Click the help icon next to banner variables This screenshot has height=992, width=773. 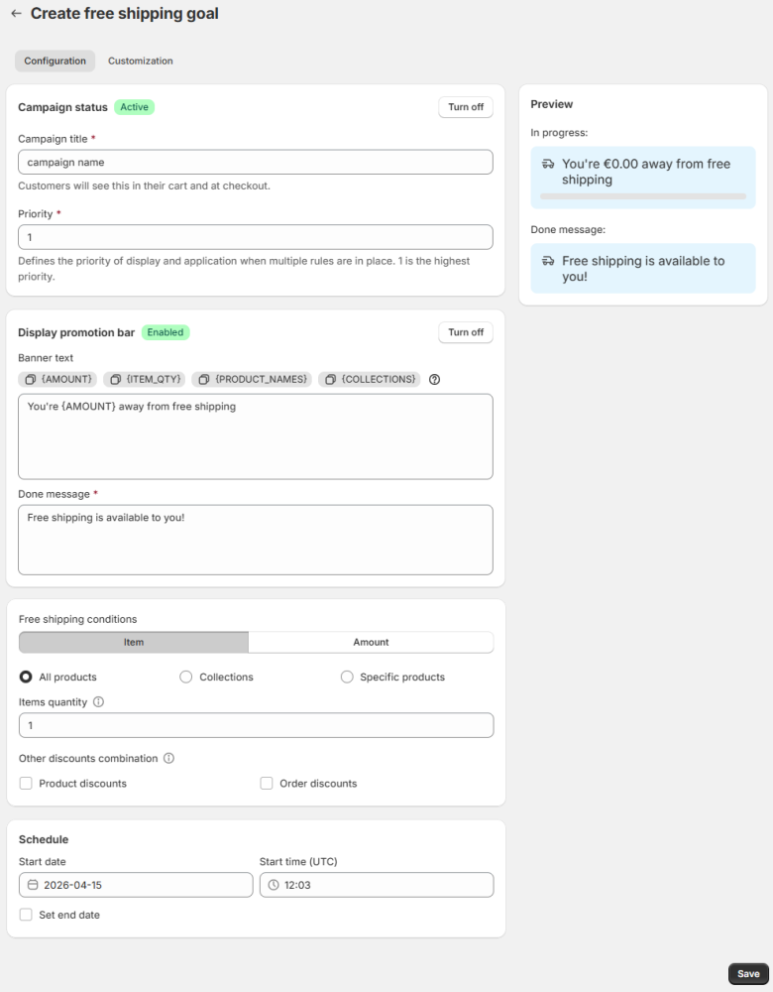pyautogui.click(x=434, y=379)
